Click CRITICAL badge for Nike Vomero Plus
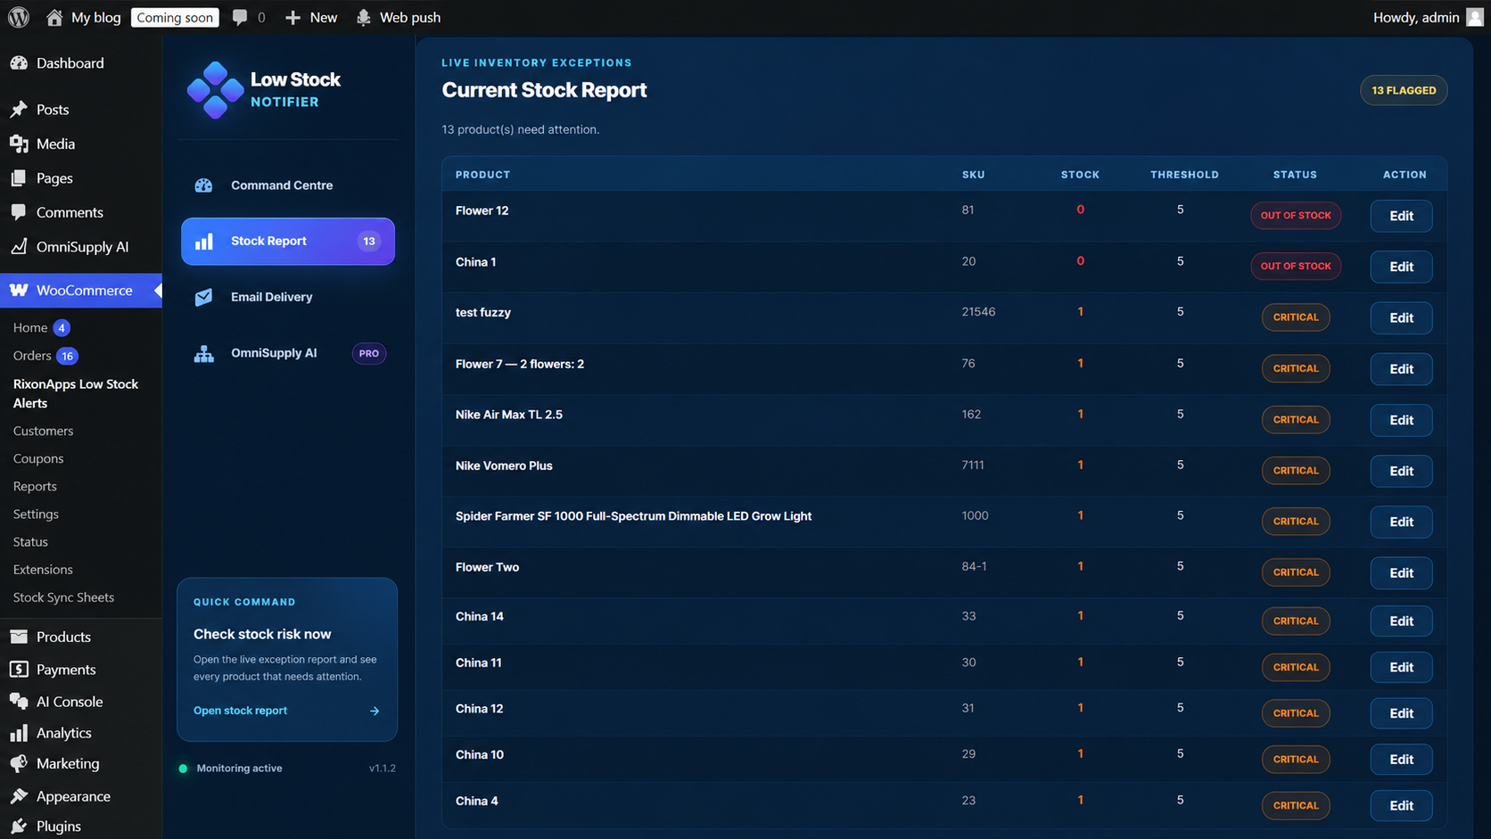The height and width of the screenshot is (839, 1491). pos(1295,471)
